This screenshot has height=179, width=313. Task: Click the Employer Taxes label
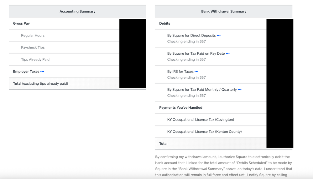[26, 72]
